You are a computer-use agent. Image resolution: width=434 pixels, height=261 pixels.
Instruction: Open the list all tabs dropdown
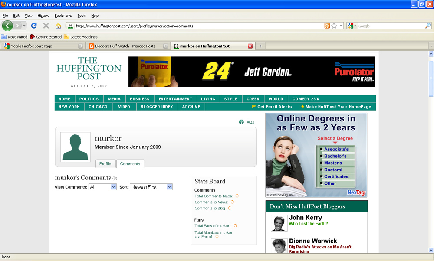431,46
